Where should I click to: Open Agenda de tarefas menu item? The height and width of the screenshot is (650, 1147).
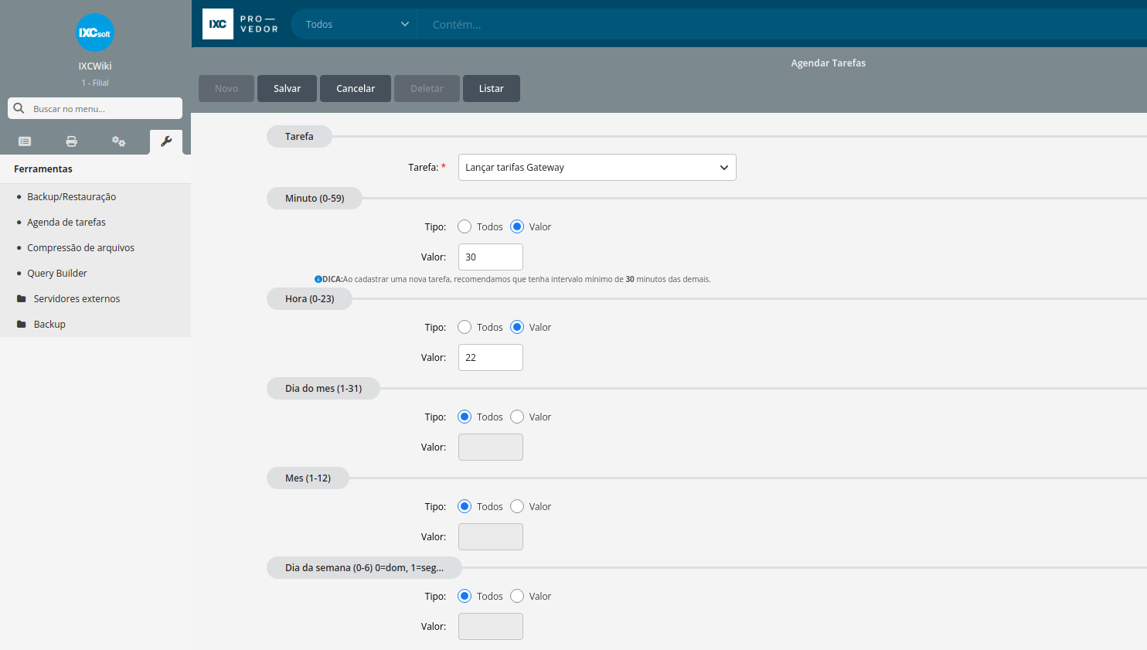pos(66,222)
